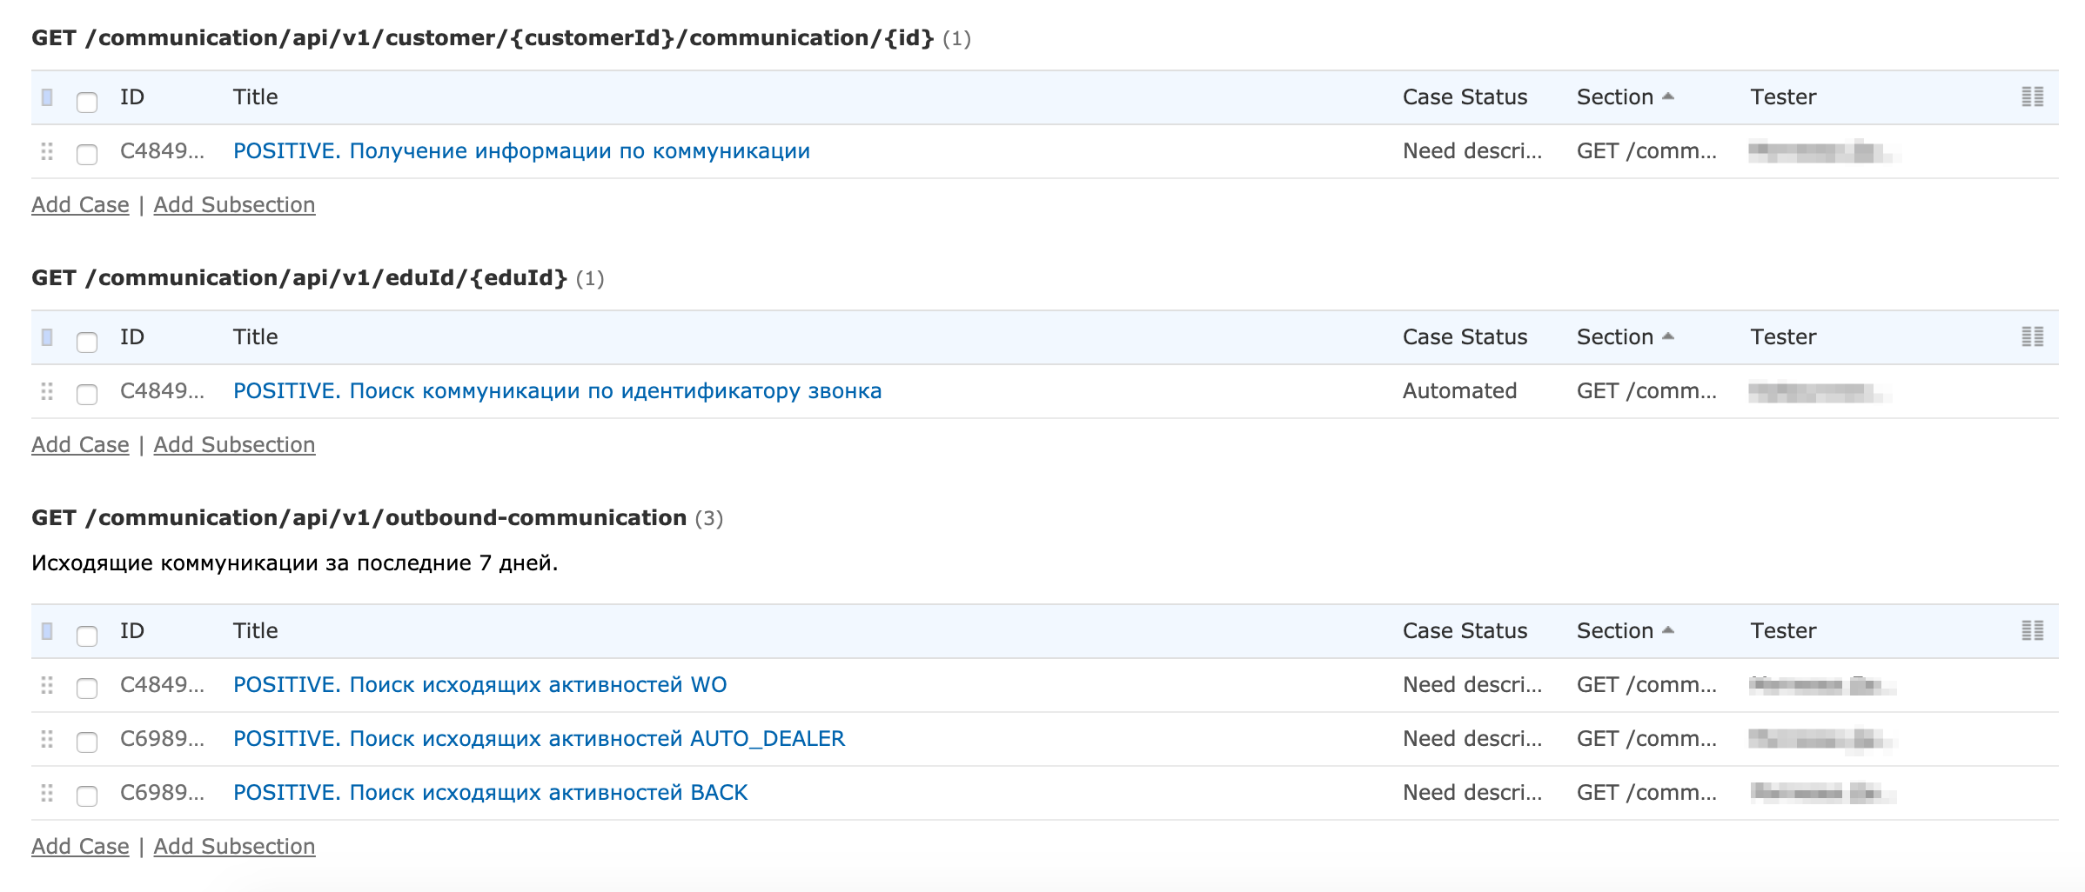Open column selector icon in outbound-communication table
The image size is (2085, 892).
click(2032, 631)
